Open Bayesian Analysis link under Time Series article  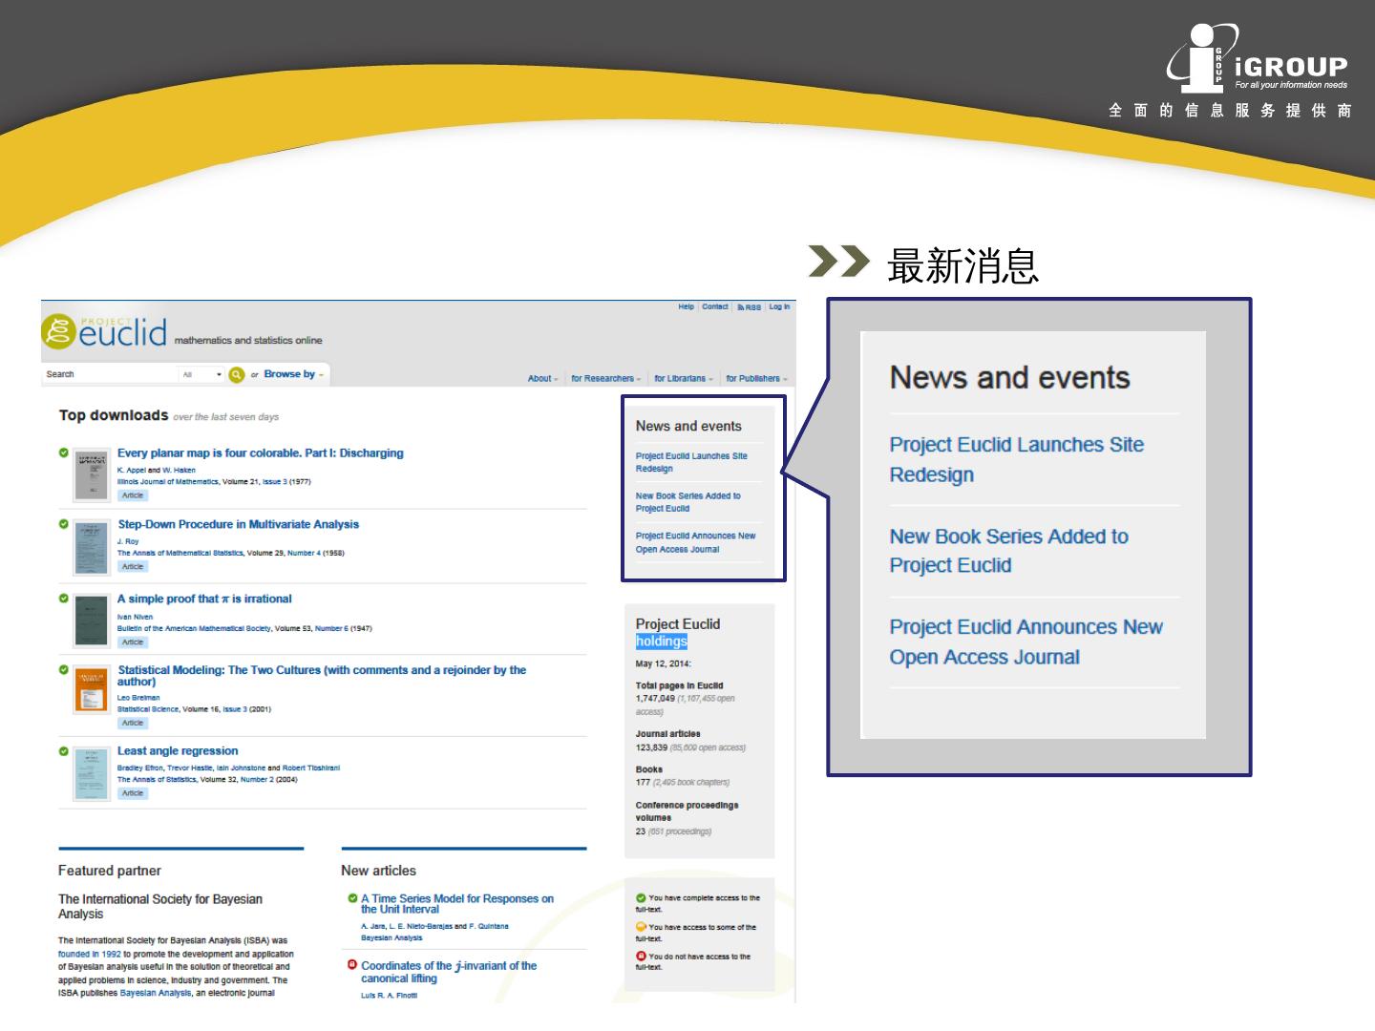click(391, 937)
